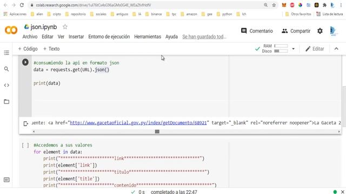Screen dimensions: 346x194
Task: Open Colab settings gear
Action: [320, 31]
